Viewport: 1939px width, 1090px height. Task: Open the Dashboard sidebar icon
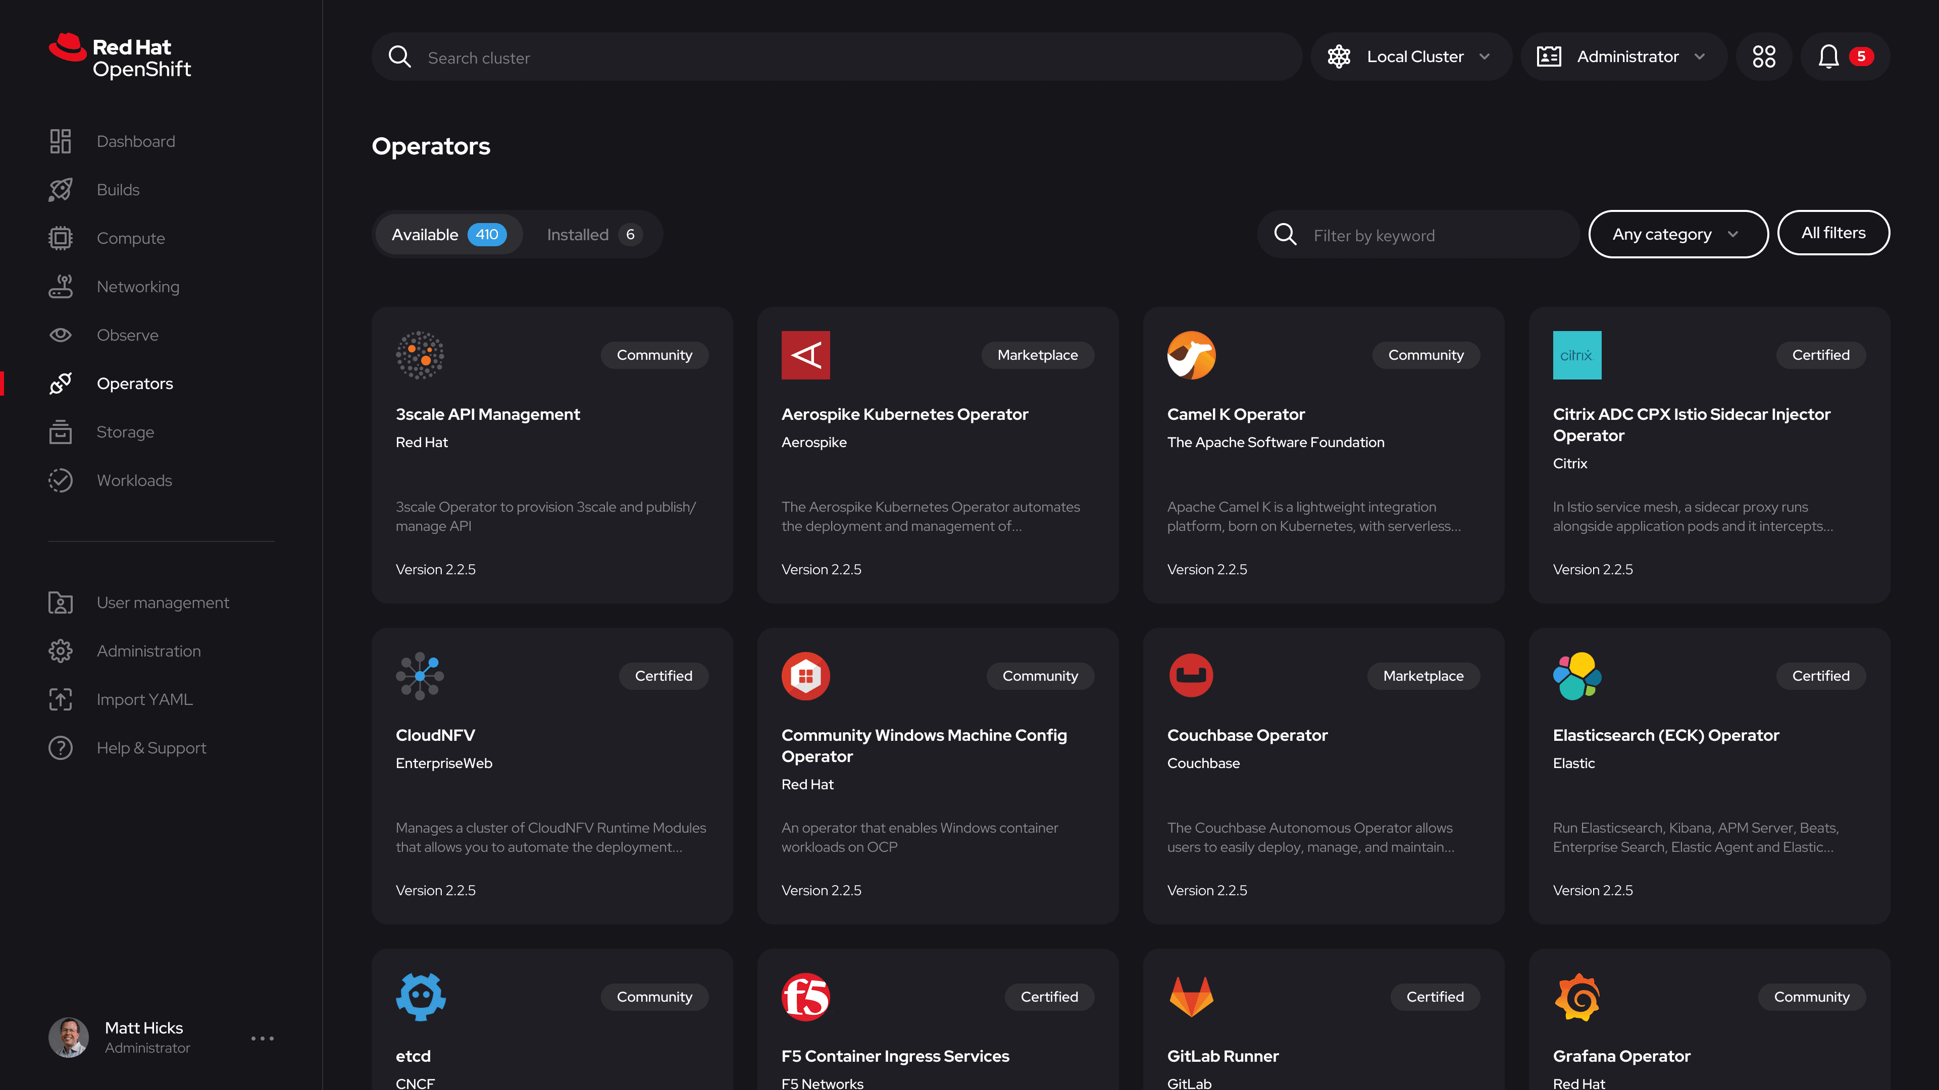[60, 141]
